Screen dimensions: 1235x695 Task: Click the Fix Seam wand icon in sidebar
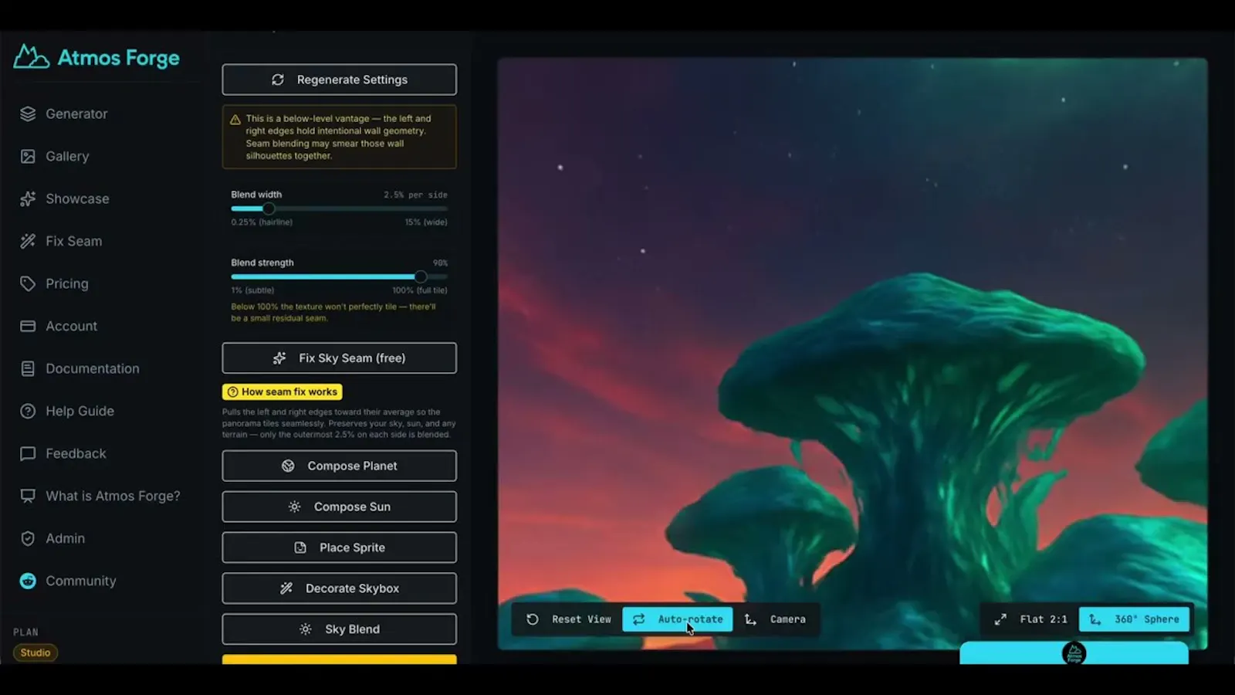click(28, 241)
